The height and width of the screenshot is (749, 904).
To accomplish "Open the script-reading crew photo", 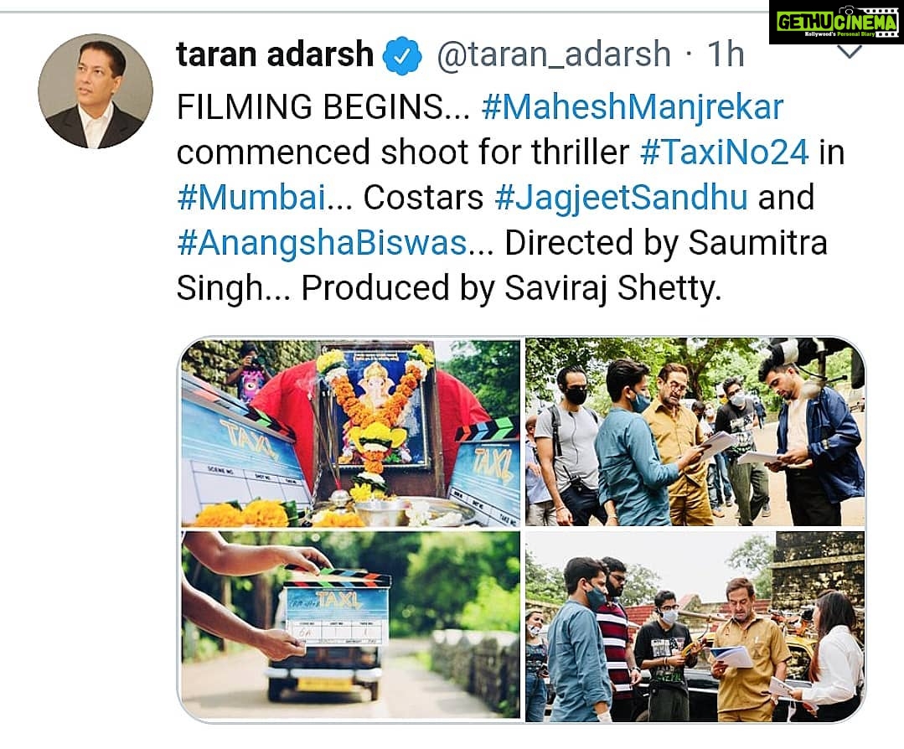I will tap(695, 432).
